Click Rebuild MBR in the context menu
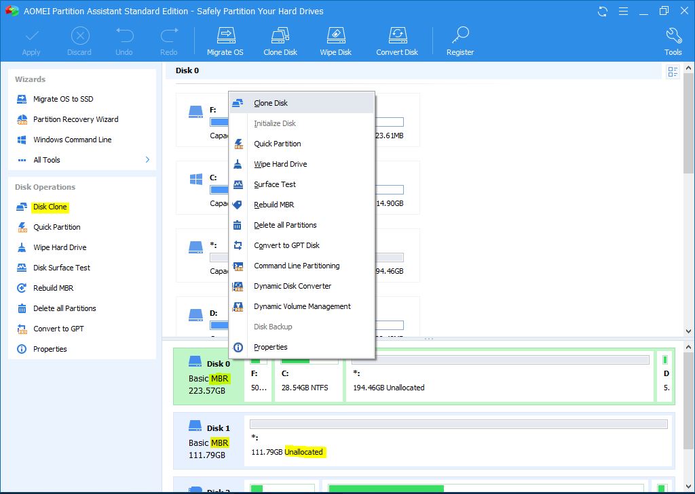 [274, 205]
